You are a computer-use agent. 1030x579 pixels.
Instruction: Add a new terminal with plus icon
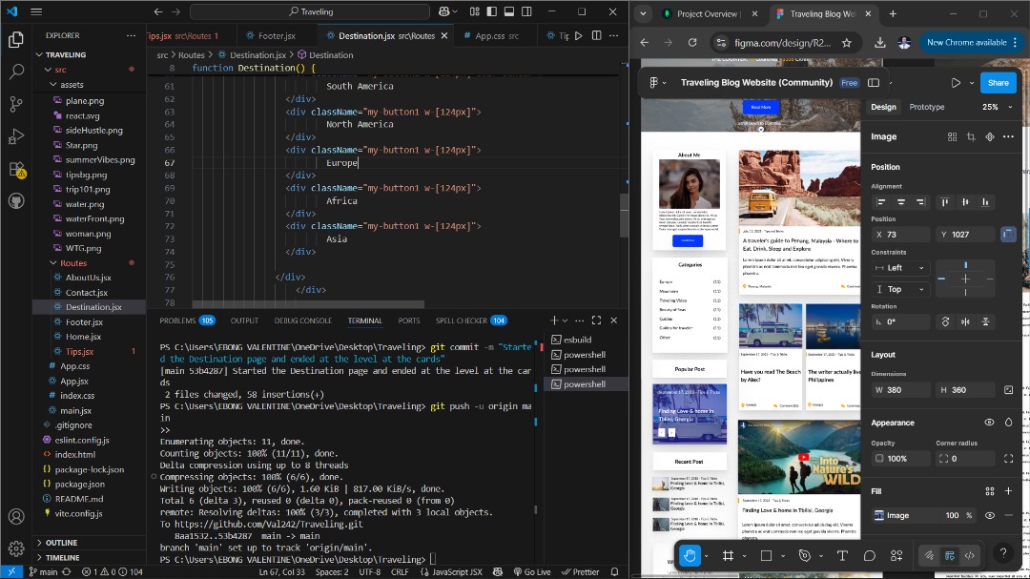coord(554,321)
